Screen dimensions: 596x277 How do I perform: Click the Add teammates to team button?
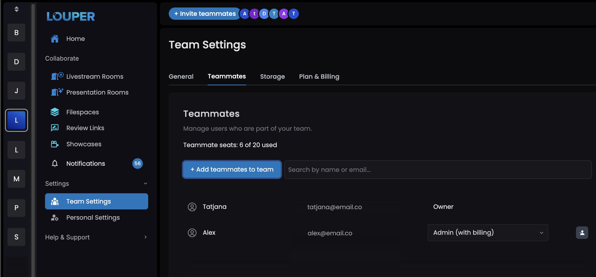point(232,169)
